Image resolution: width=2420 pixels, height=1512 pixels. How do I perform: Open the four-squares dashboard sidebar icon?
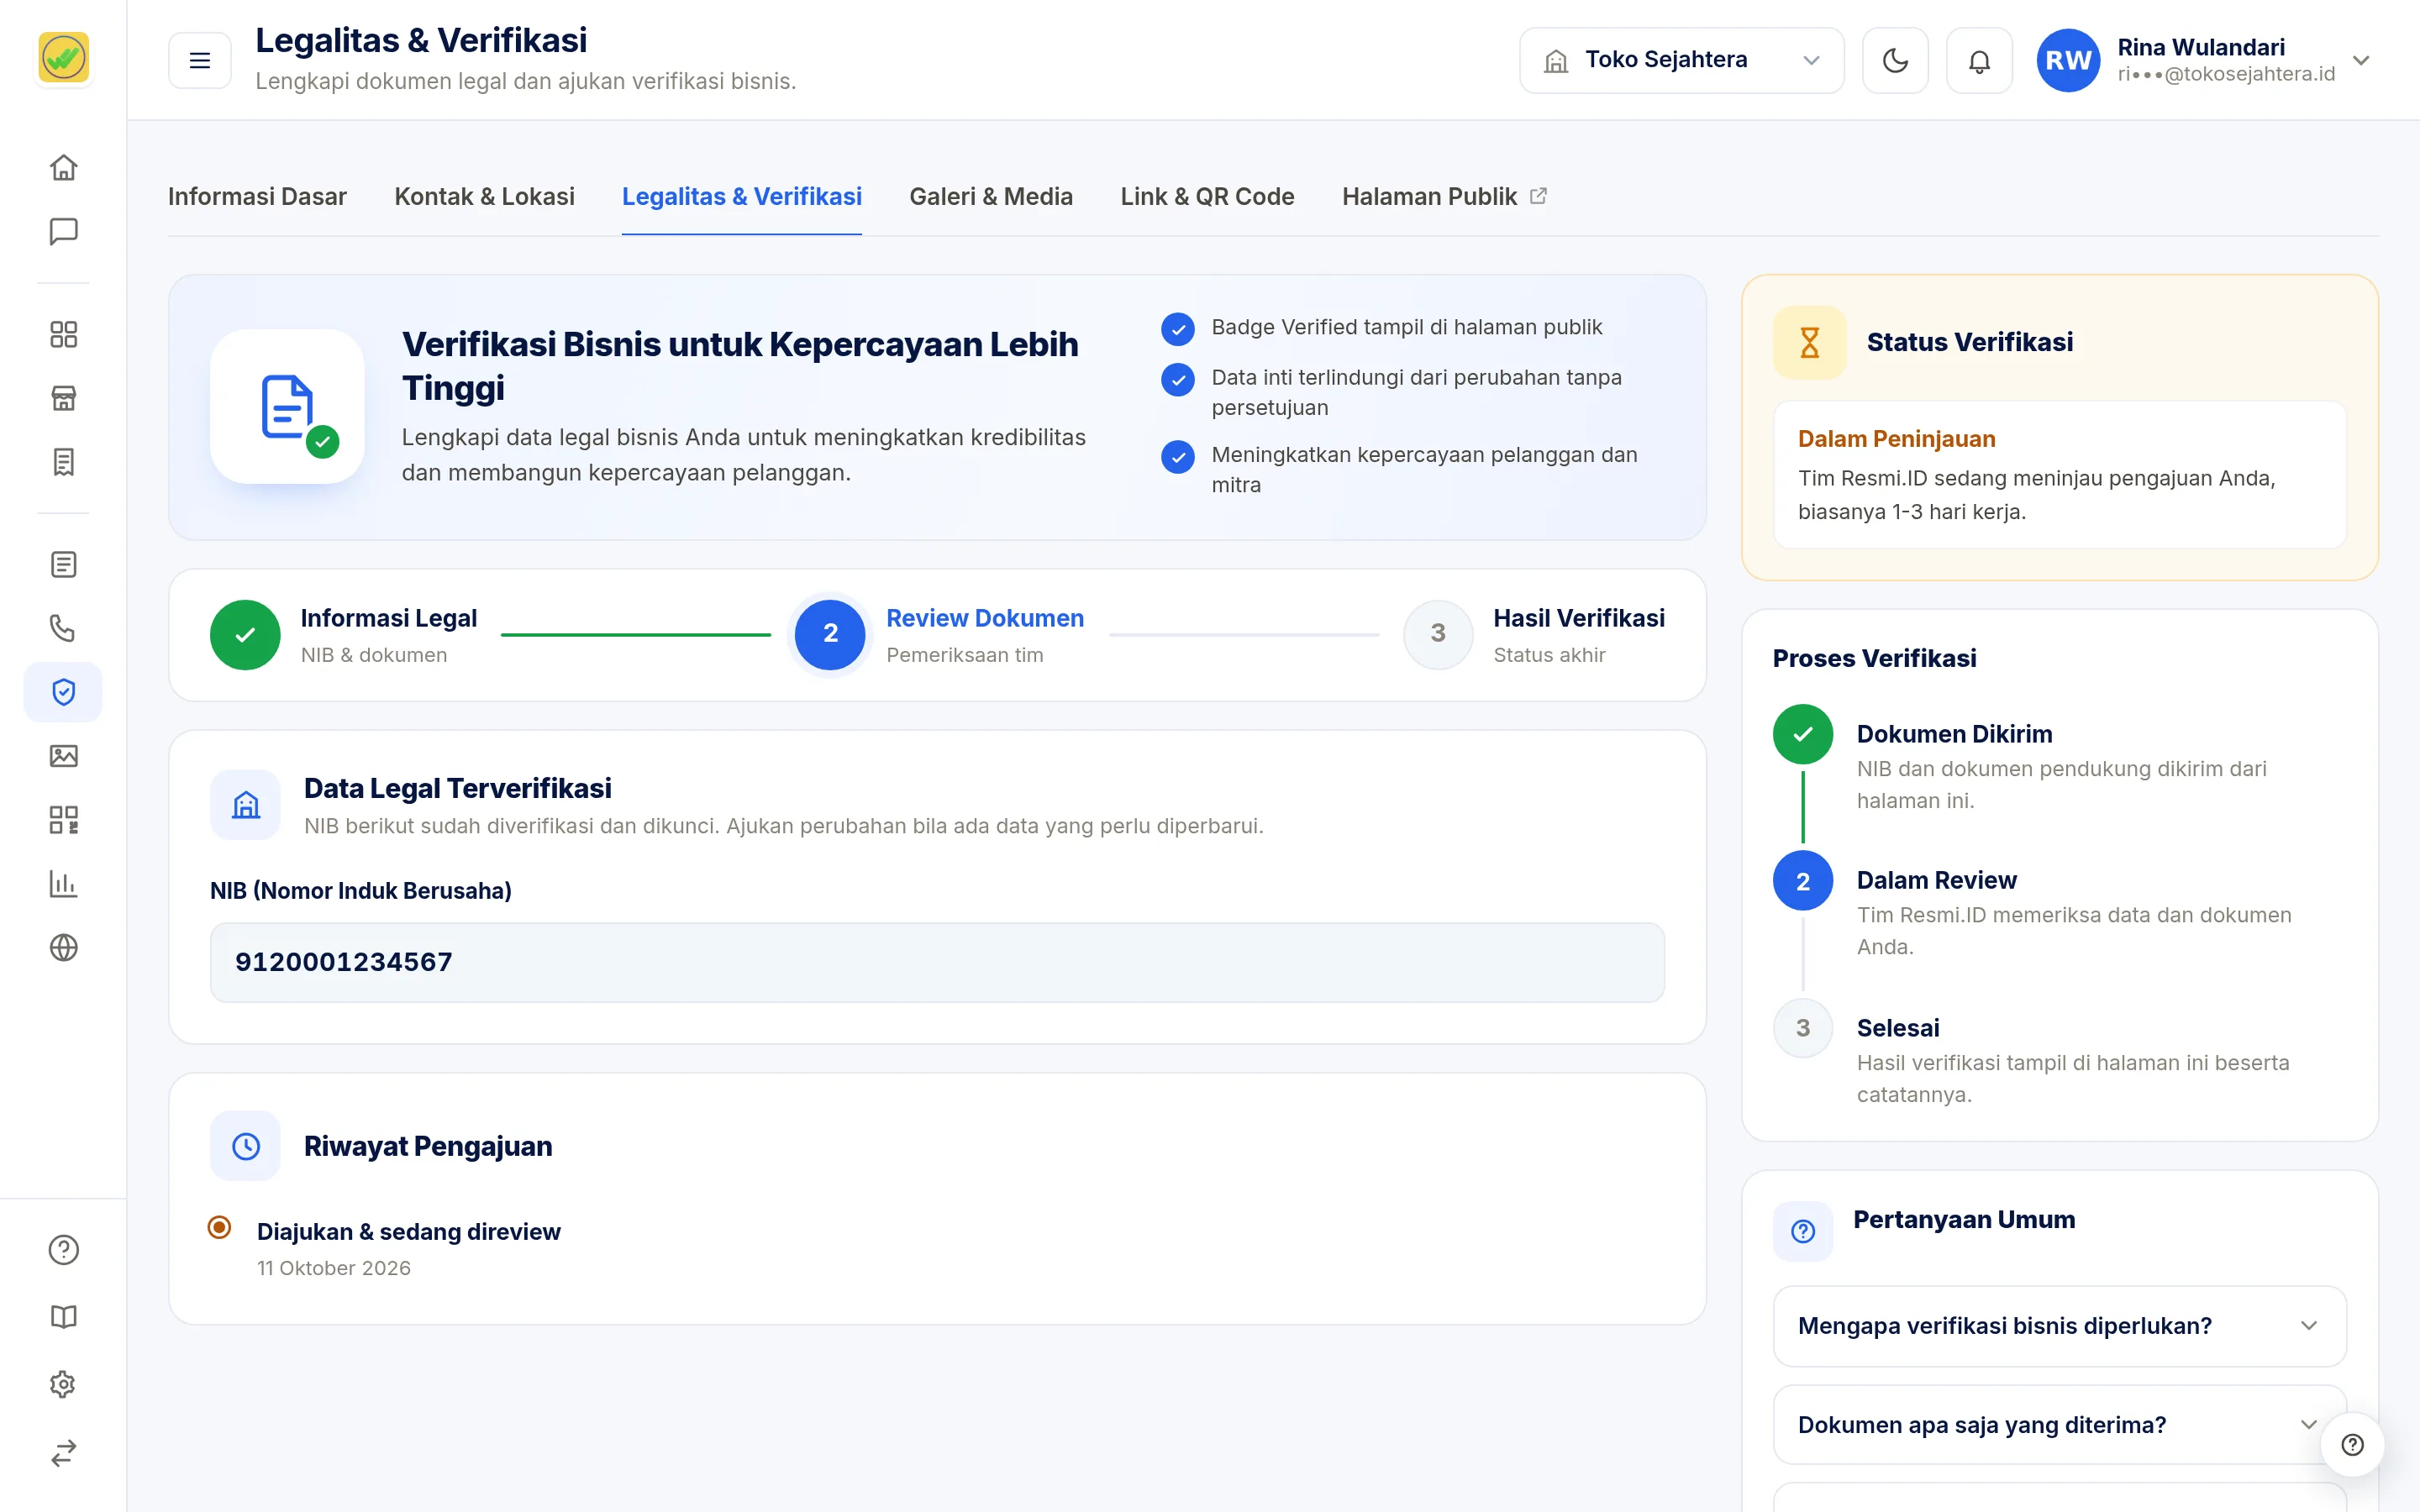coord(63,334)
